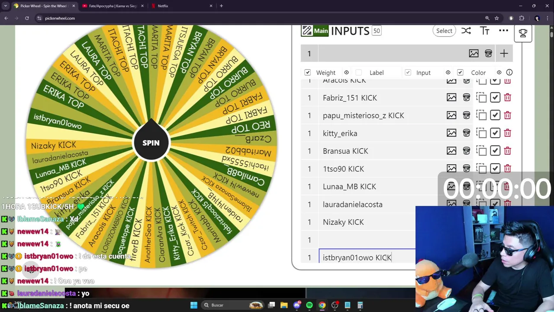
Task: Delete the kitty_erika entry
Action: point(507,133)
